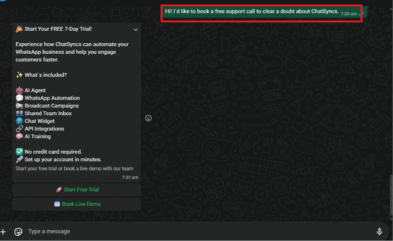Open the emoji and sticker picker
Screen dimensions: 393x241
18,232
